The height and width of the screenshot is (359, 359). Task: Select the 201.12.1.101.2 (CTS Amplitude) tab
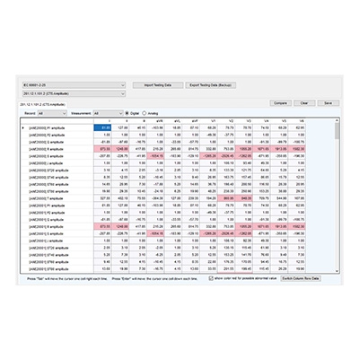tap(42, 104)
